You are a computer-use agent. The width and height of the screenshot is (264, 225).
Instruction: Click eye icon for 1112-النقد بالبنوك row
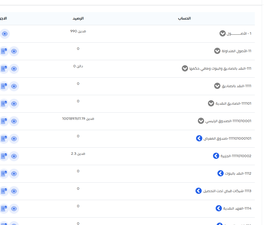click(x=14, y=174)
